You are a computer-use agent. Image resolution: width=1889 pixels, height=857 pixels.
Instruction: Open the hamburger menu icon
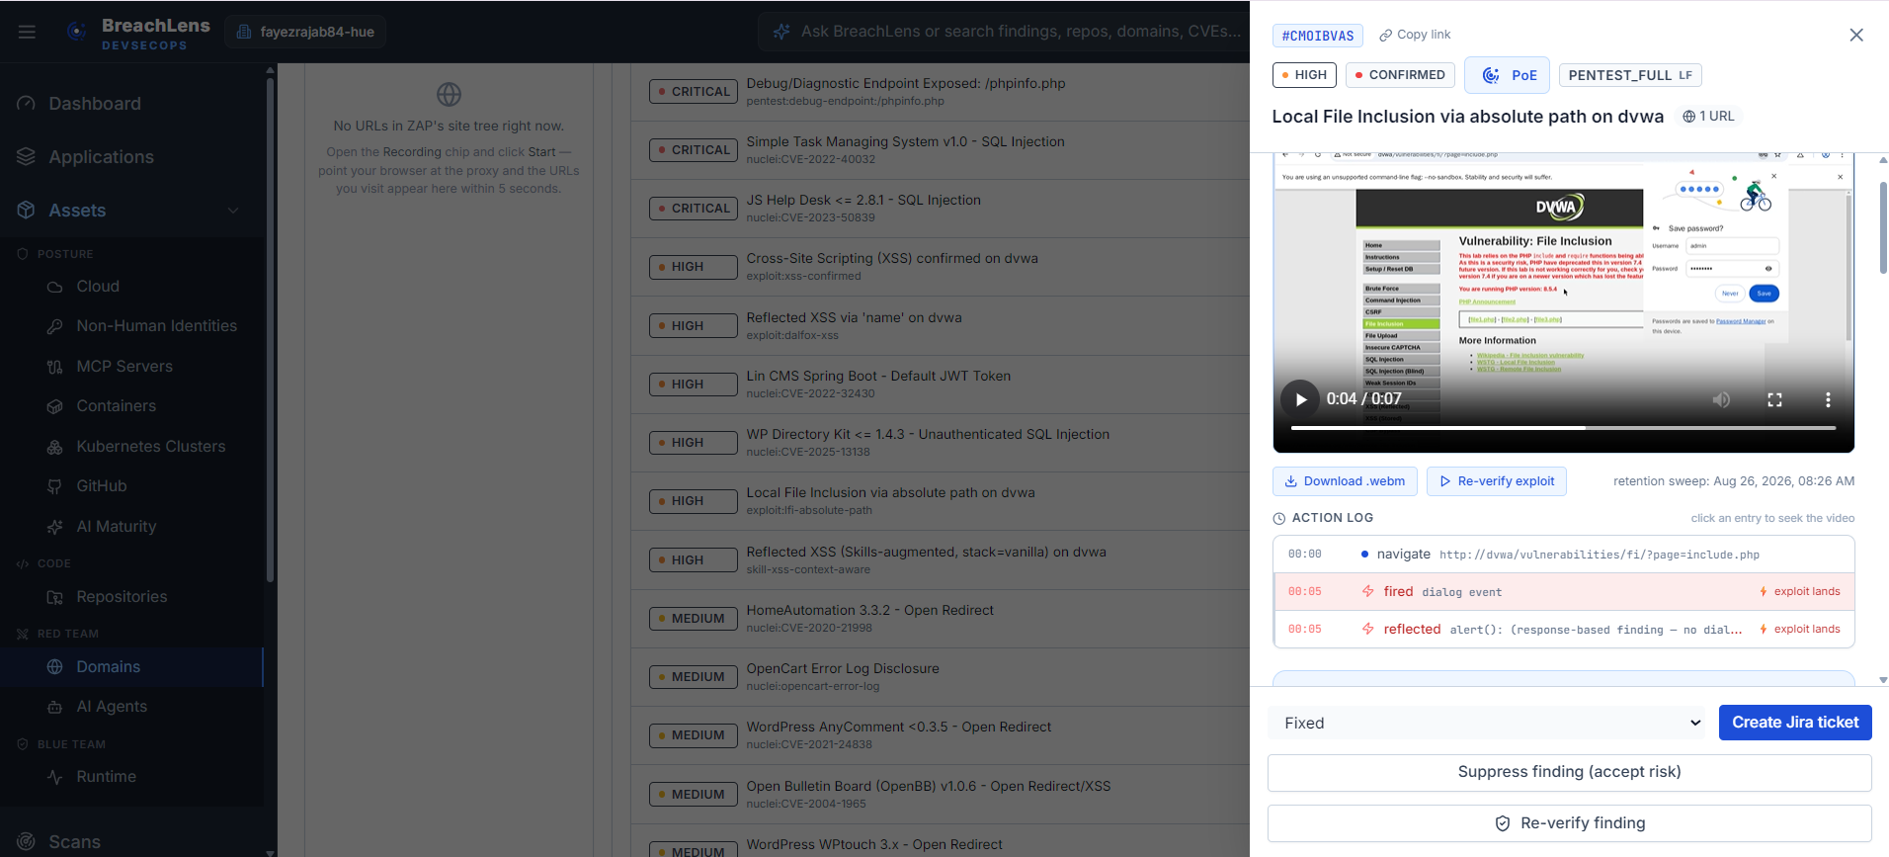tap(27, 32)
